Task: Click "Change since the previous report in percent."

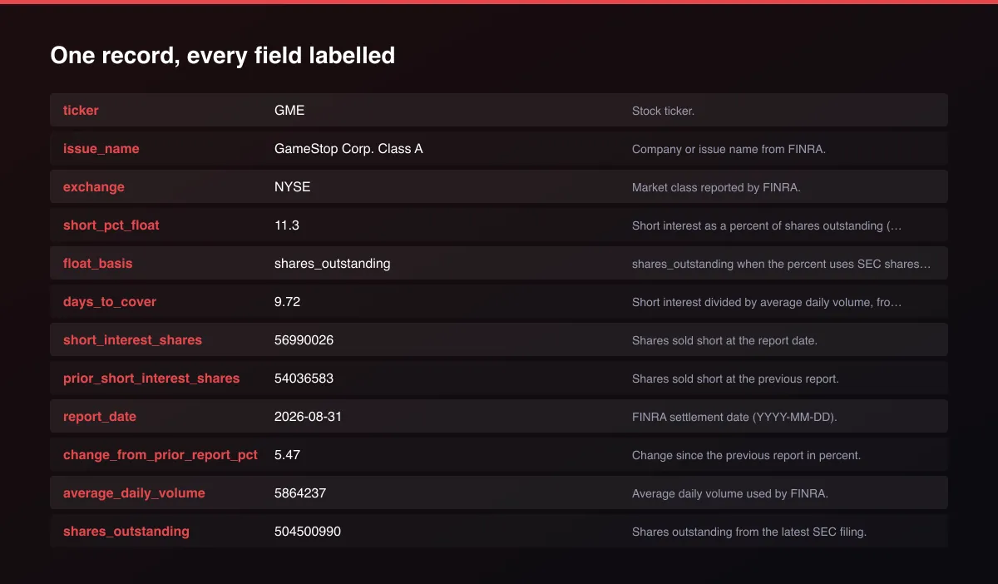Action: [x=746, y=455]
